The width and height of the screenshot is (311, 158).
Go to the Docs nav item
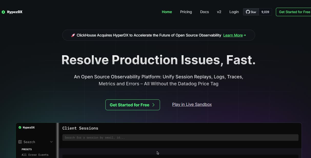point(204,12)
